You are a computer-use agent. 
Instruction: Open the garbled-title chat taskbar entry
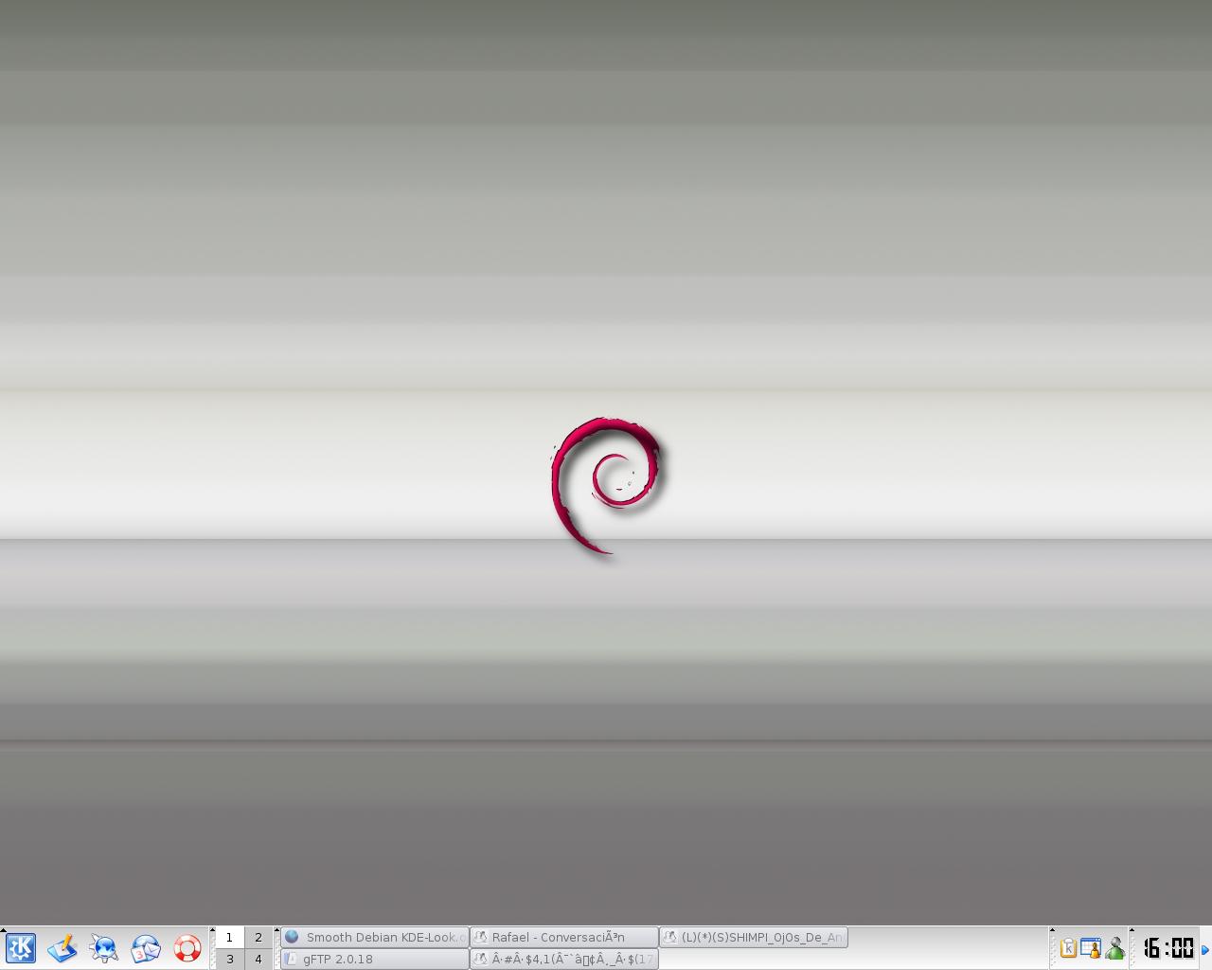[x=564, y=959]
